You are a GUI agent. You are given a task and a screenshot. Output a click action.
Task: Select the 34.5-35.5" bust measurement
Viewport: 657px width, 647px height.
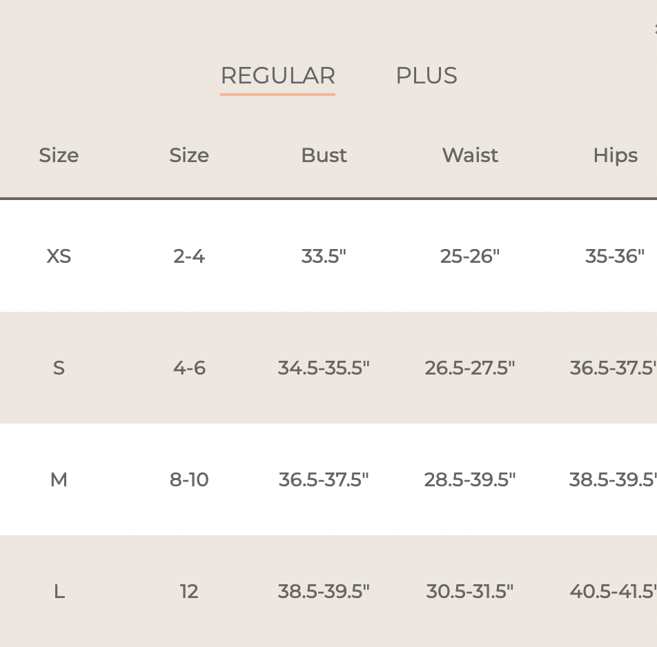324,368
